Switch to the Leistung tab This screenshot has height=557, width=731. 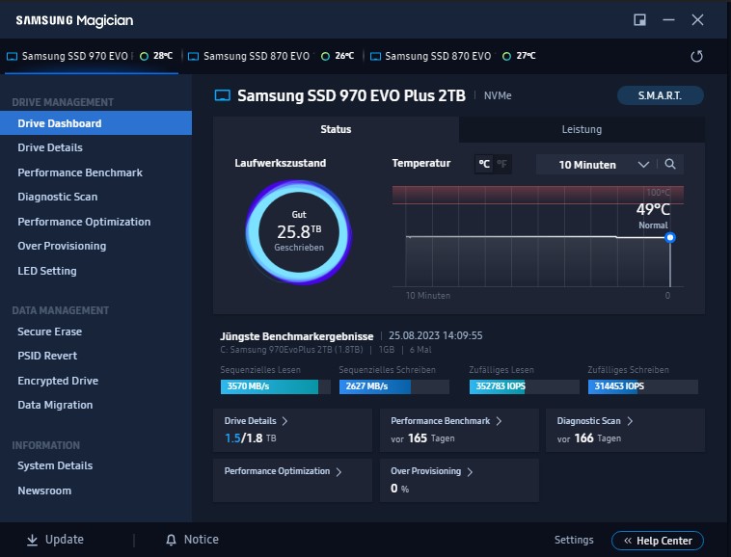pos(582,129)
